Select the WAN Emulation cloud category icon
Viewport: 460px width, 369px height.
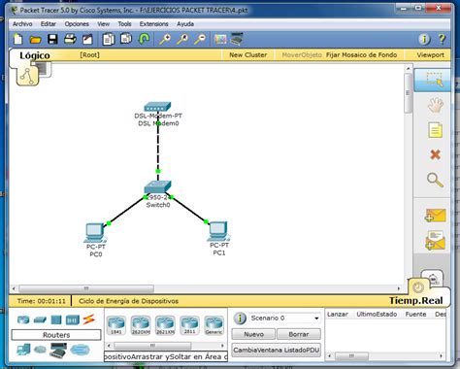41,350
